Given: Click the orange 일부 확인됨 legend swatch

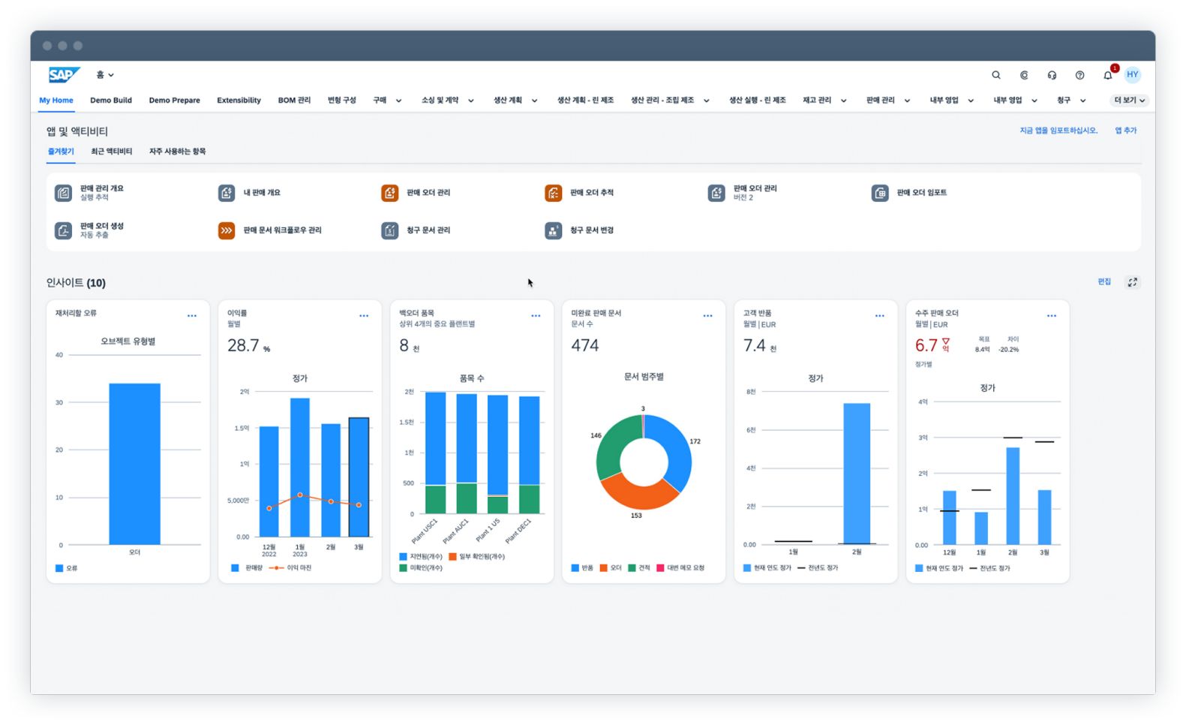Looking at the screenshot, I should coord(452,557).
